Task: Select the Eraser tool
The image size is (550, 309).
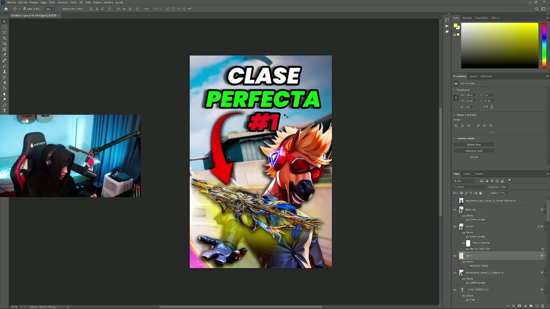Action: [5, 83]
